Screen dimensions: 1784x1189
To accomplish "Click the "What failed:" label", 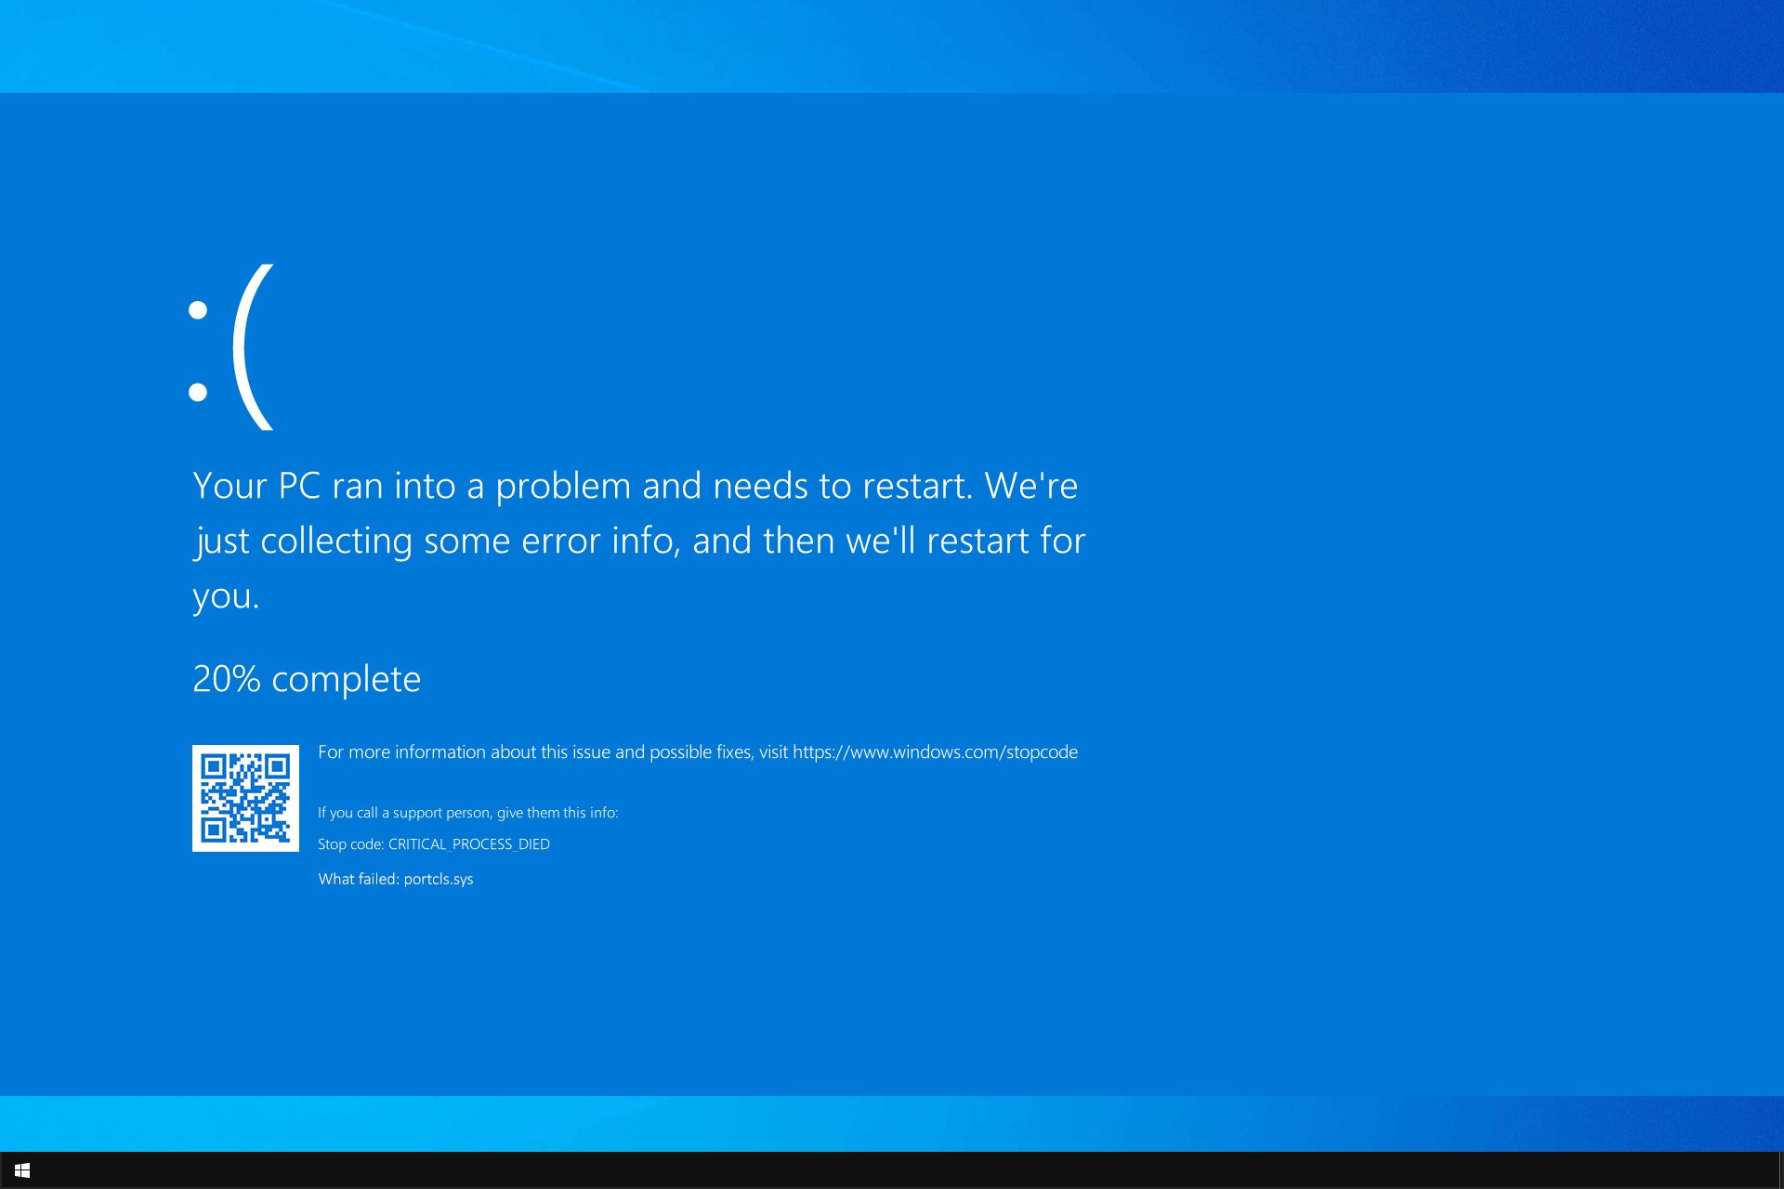I will (359, 879).
